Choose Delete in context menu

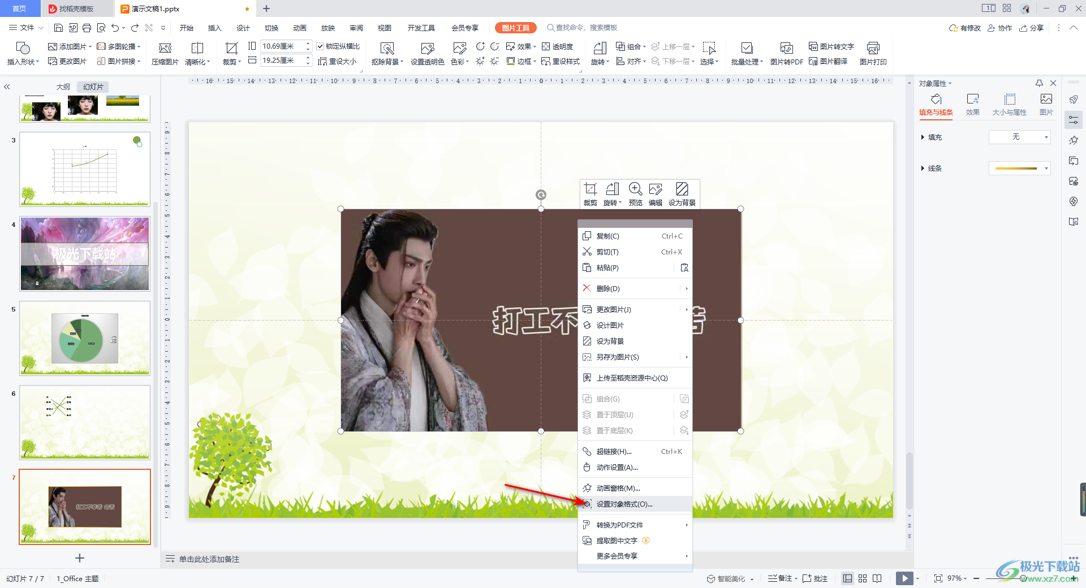tap(635, 289)
